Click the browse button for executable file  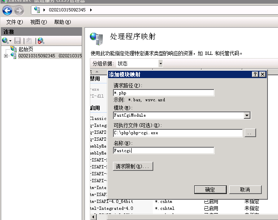pos(250,133)
